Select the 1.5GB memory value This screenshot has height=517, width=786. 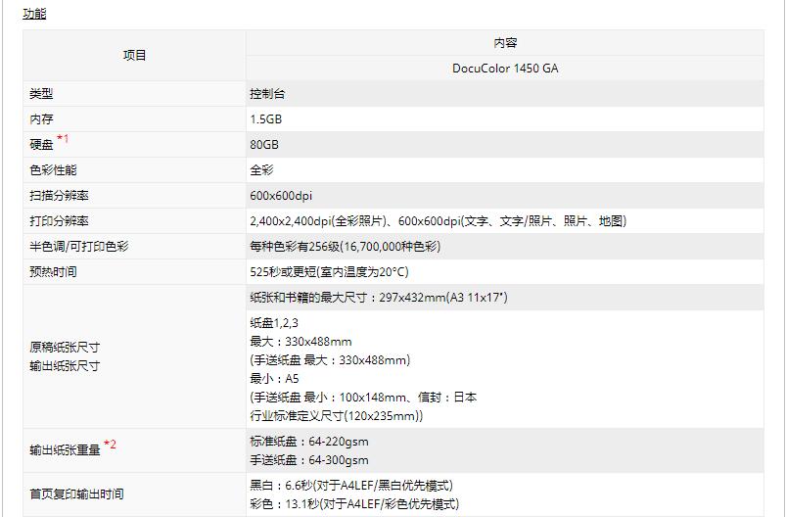[x=266, y=119]
